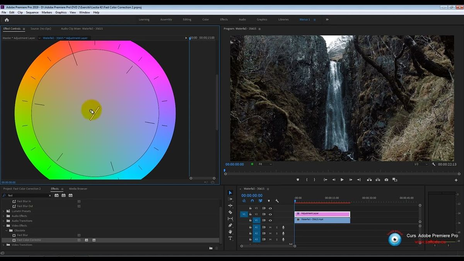Filter by YUV Effects
The width and height of the screenshot is (464, 261).
70,196
